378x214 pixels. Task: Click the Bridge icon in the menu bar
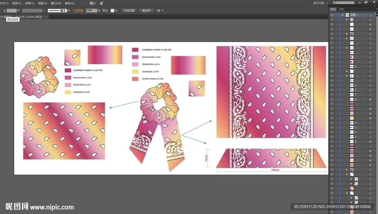coord(82,3)
